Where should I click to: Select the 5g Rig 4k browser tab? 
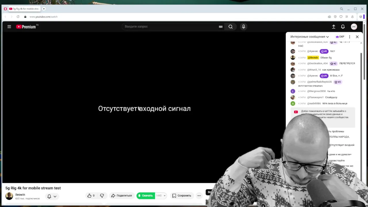pyautogui.click(x=24, y=9)
